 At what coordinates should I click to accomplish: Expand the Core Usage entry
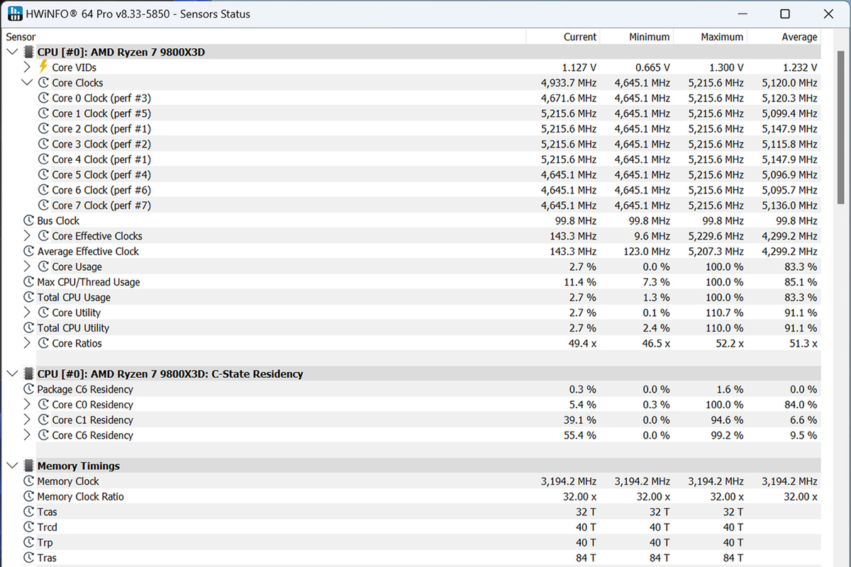[27, 266]
